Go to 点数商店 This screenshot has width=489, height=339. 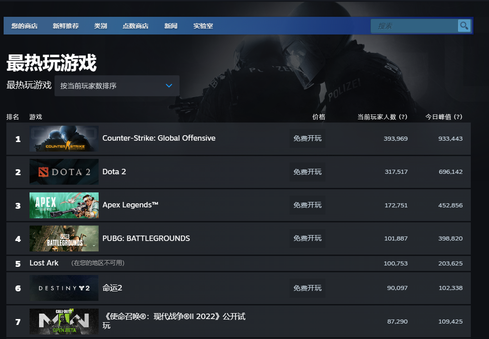point(135,26)
